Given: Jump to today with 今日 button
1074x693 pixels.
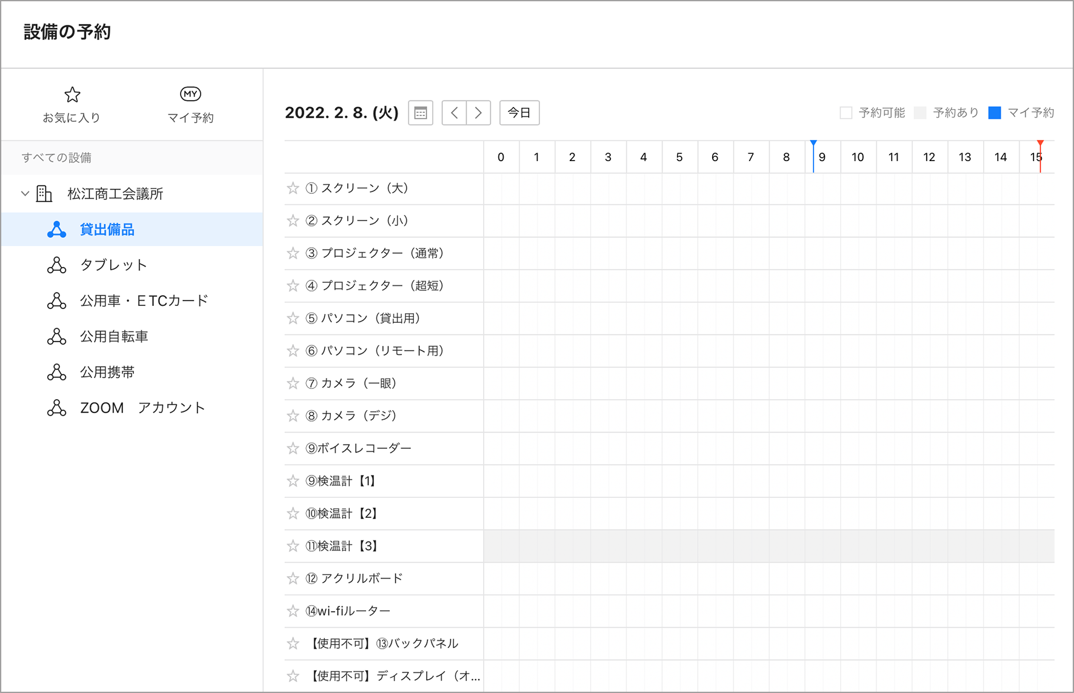Looking at the screenshot, I should click(519, 113).
